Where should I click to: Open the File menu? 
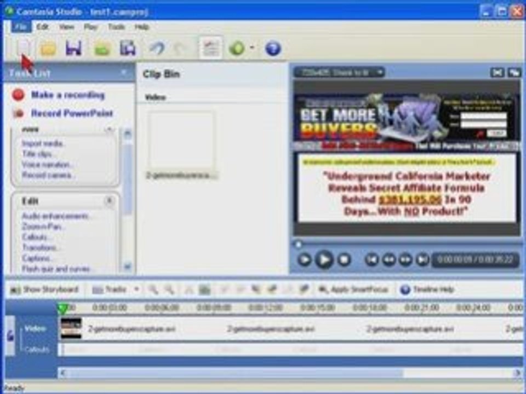[21, 27]
